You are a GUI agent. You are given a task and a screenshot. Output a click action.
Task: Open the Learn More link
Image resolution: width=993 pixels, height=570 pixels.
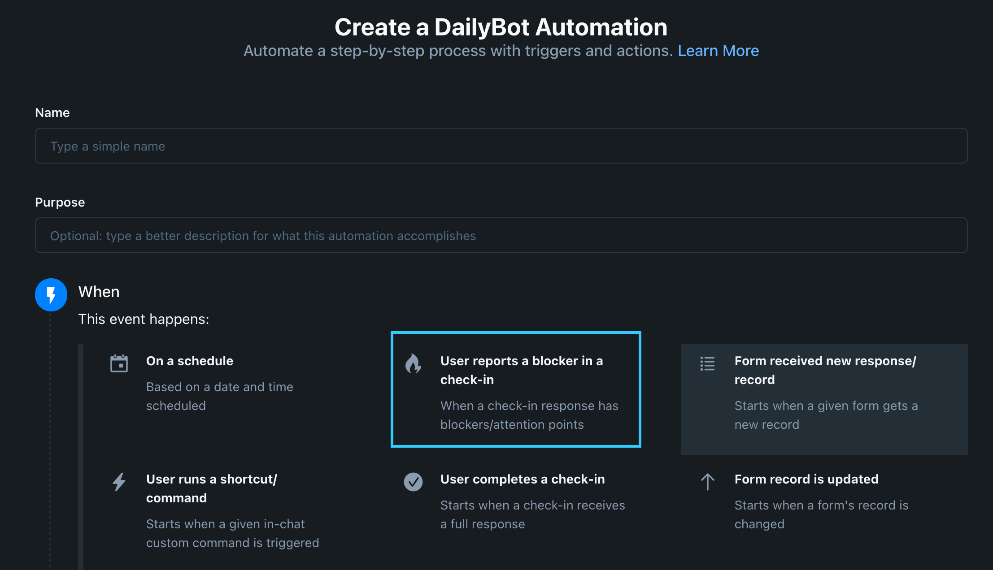pos(718,51)
